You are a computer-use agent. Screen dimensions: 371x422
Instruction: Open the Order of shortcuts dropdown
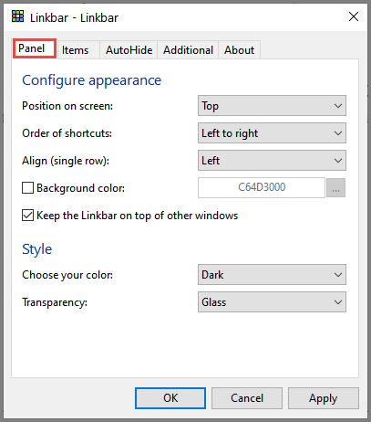tap(272, 133)
